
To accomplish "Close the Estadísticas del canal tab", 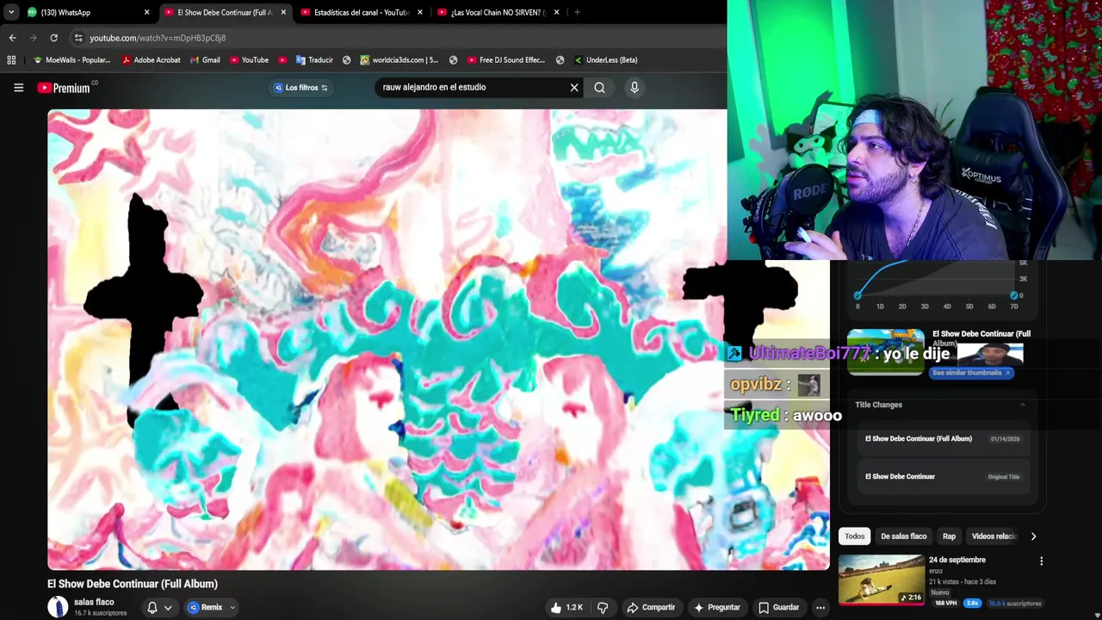I will (x=420, y=13).
